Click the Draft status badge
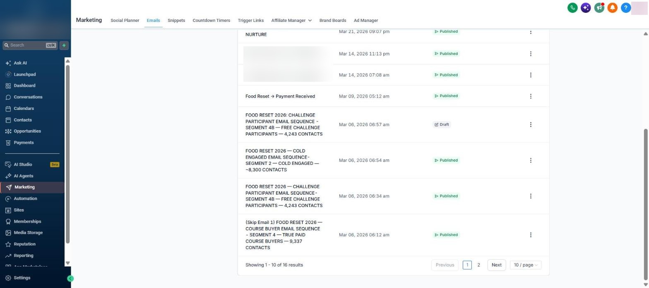Image resolution: width=649 pixels, height=288 pixels. coord(442,124)
